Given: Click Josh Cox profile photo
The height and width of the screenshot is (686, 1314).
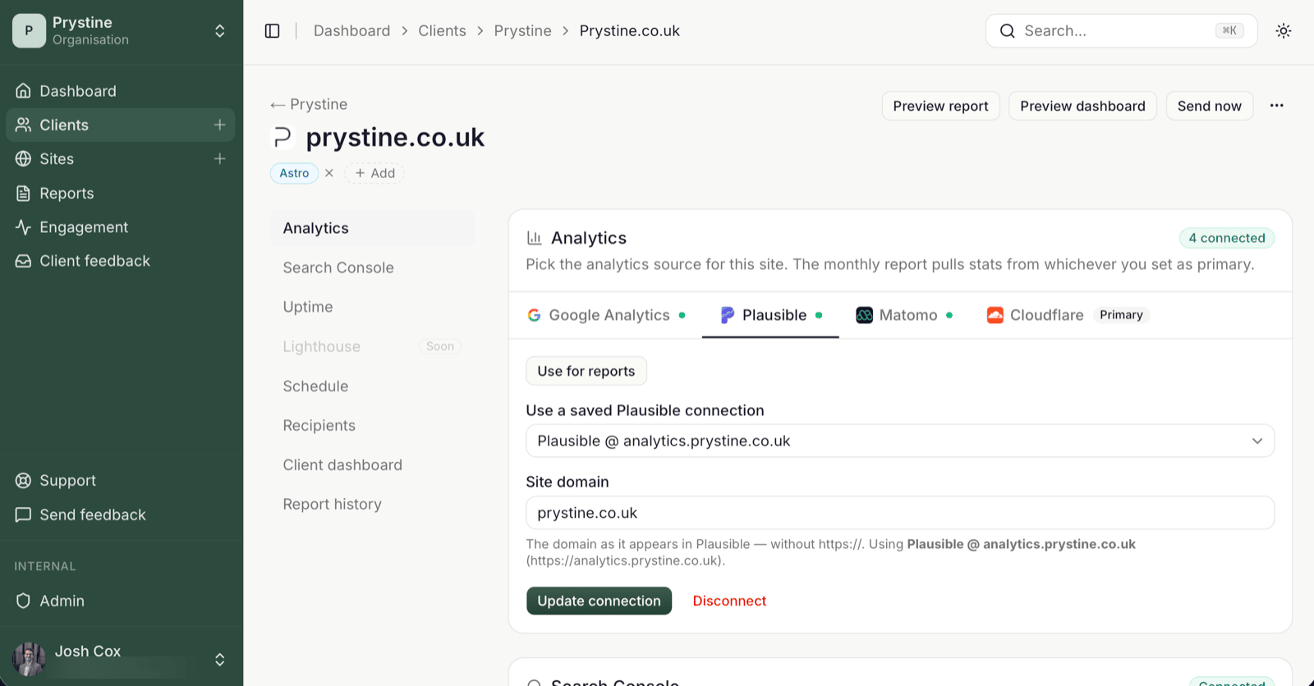Looking at the screenshot, I should [29, 659].
